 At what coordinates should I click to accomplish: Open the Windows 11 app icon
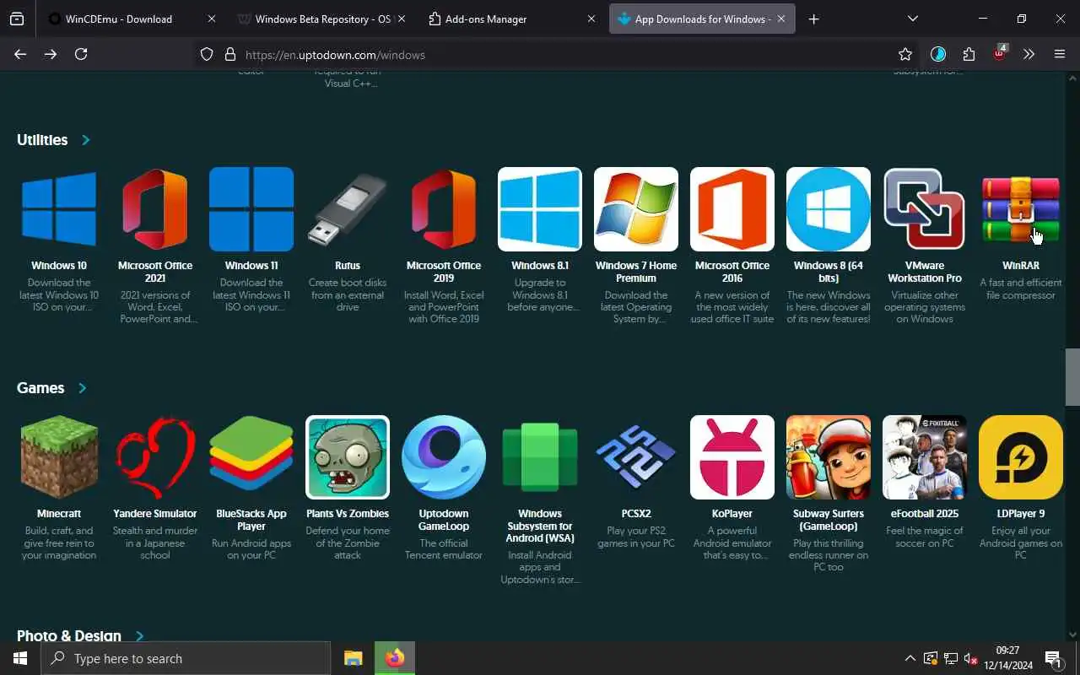[x=251, y=209]
